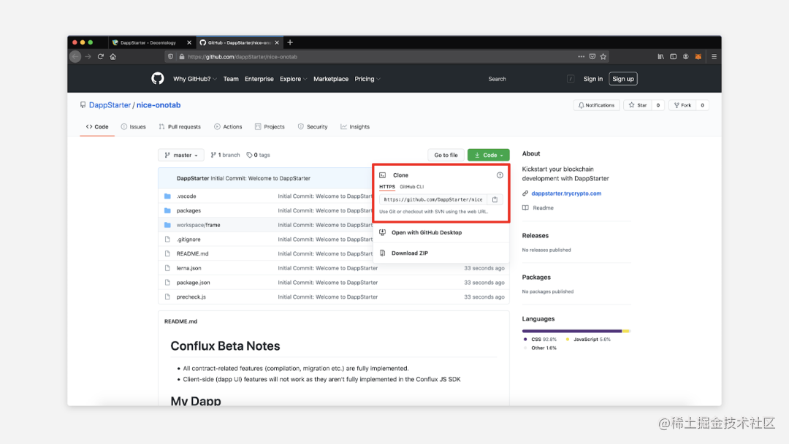Image resolution: width=789 pixels, height=444 pixels.
Task: Open the .vscode folder
Action: coord(186,196)
